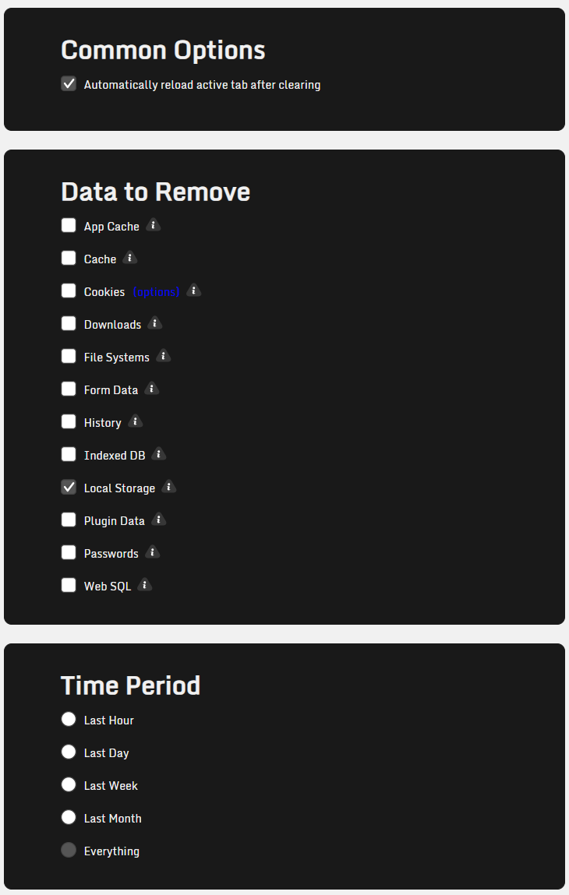Image resolution: width=569 pixels, height=895 pixels.
Task: Click the File Systems info icon
Action: click(163, 356)
